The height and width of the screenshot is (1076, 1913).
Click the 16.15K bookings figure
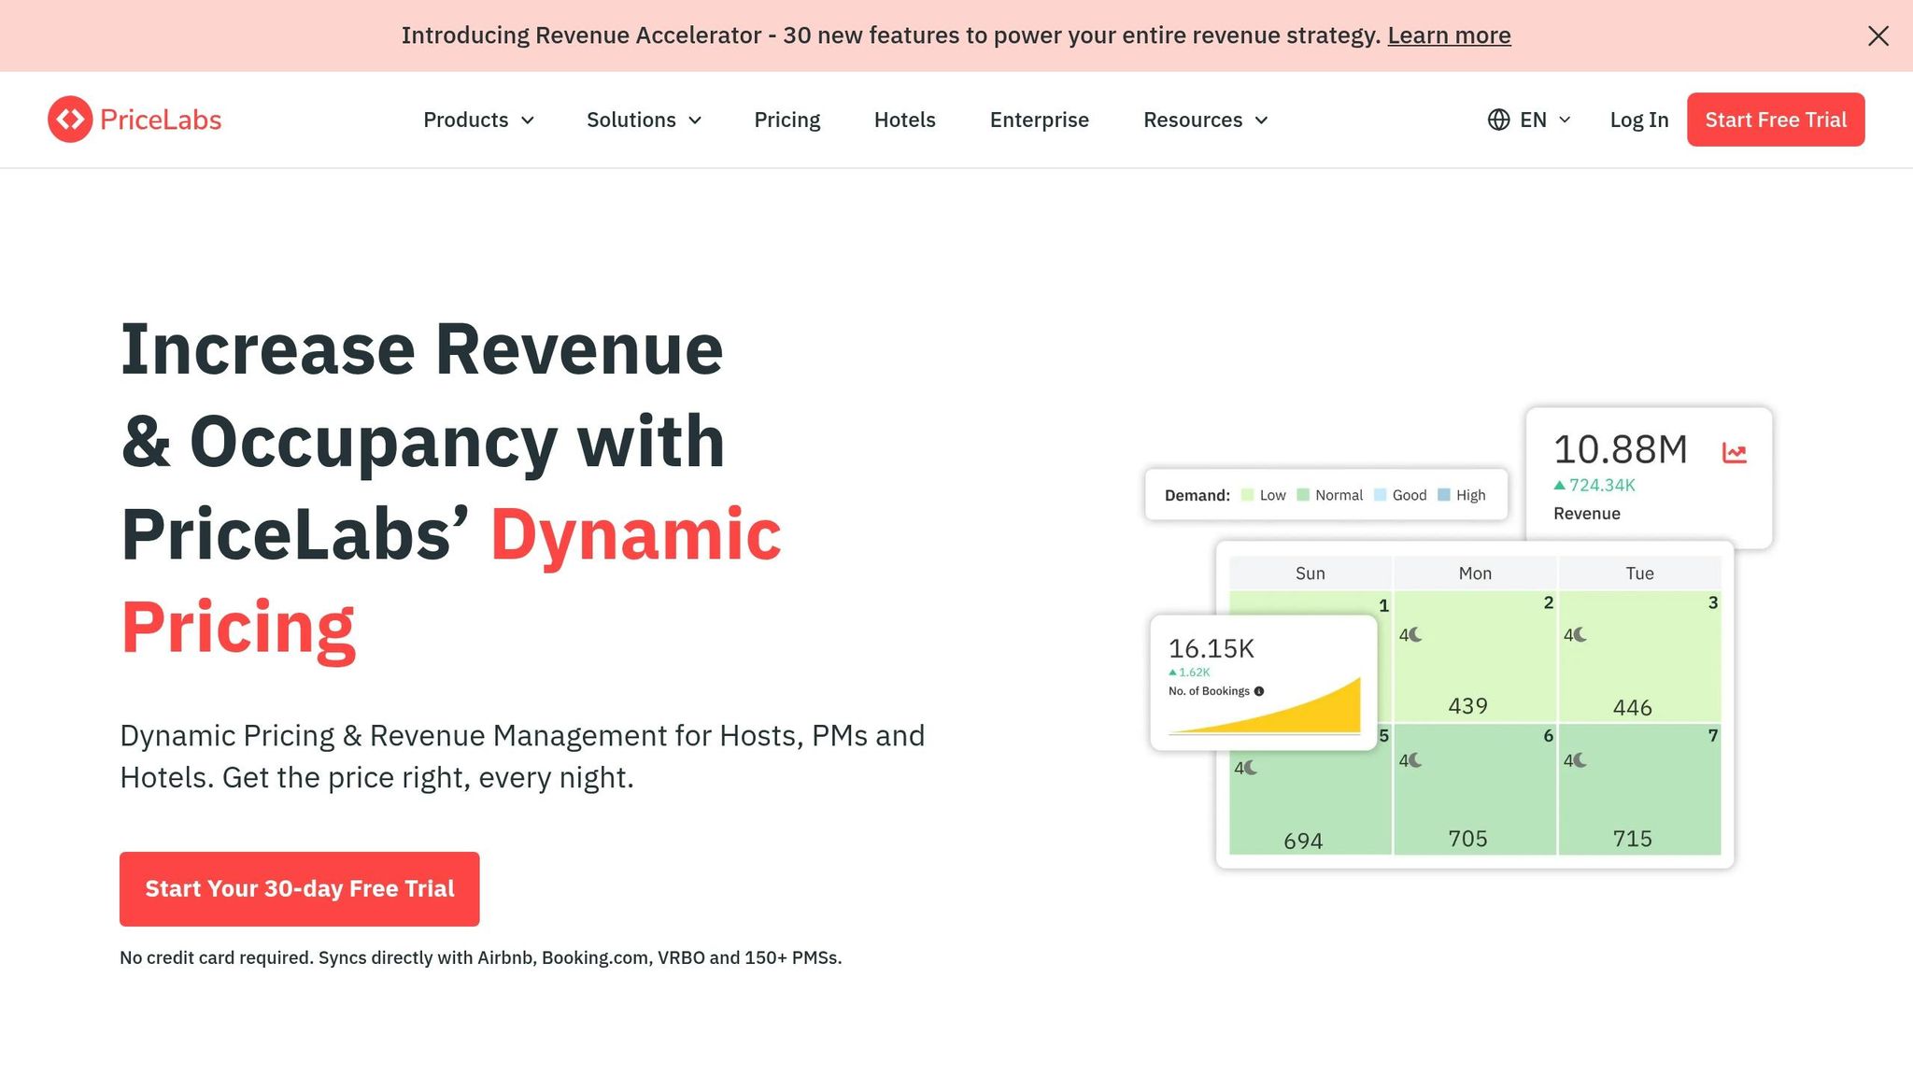[1212, 648]
